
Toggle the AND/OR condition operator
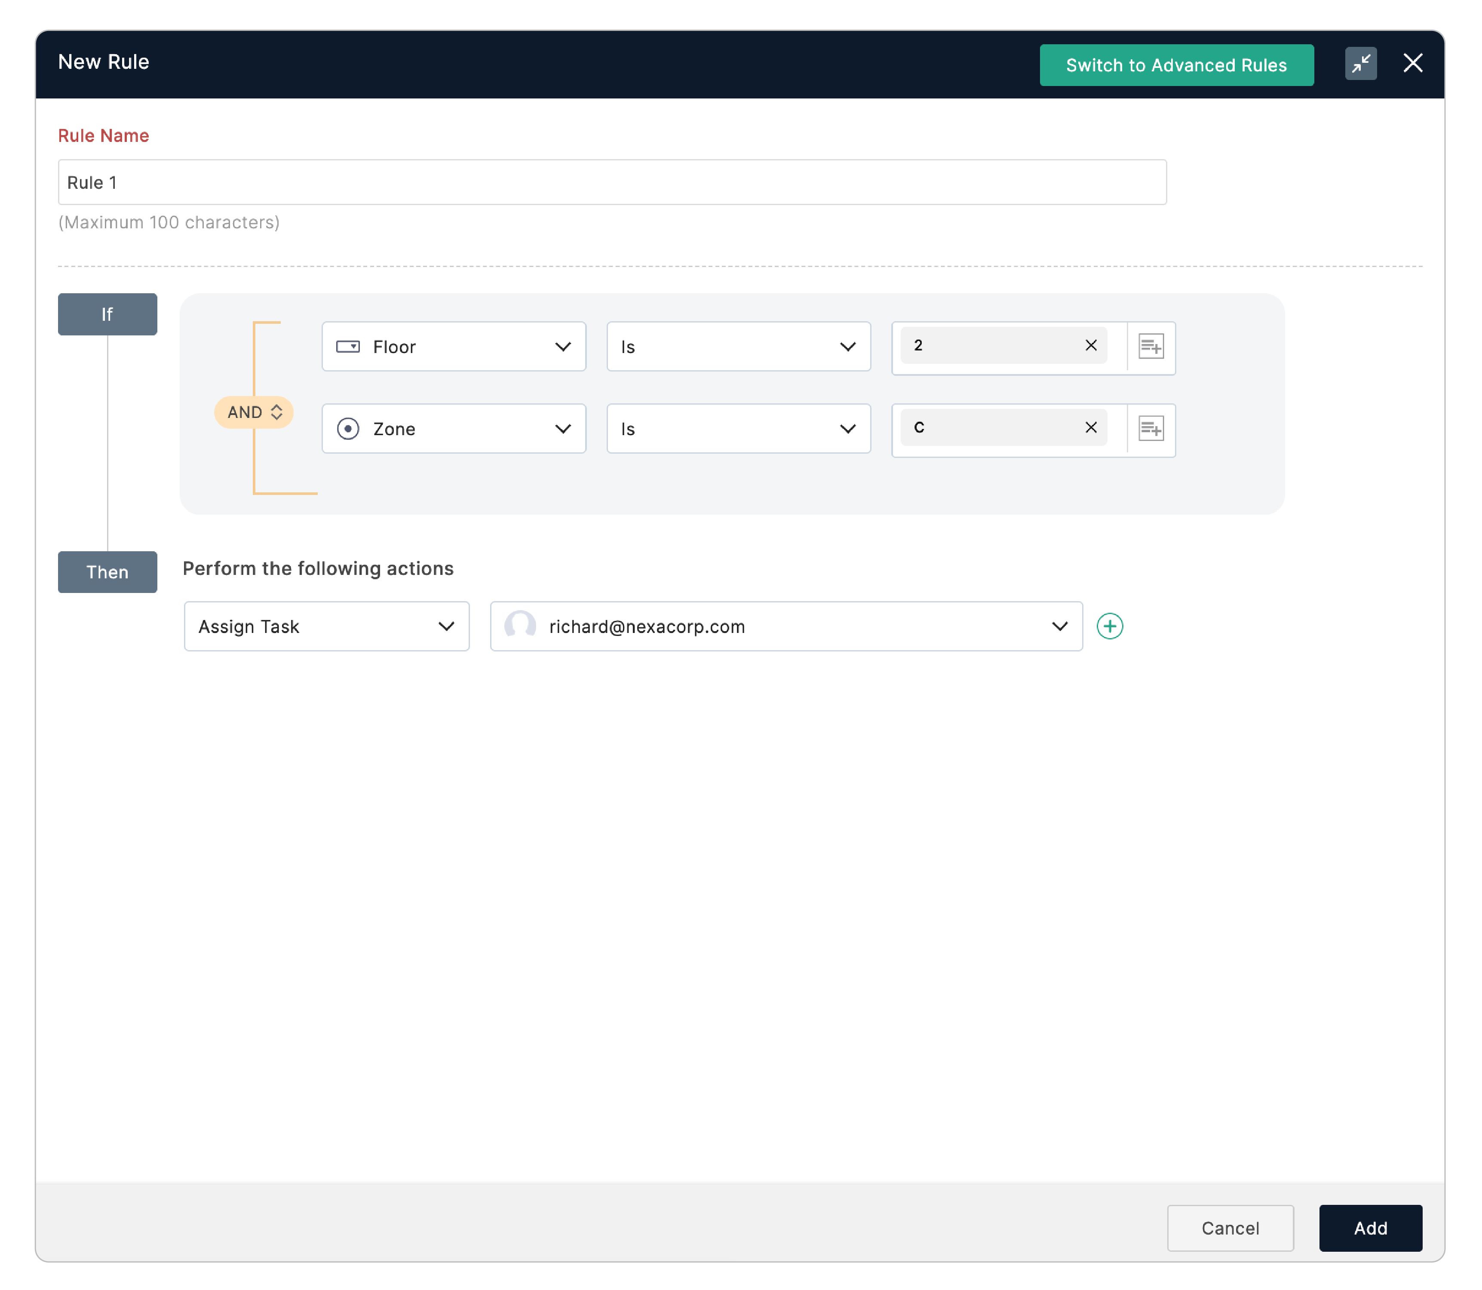tap(254, 412)
